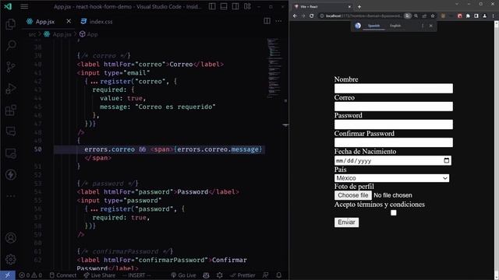Open the editor More Actions ellipsis
The width and height of the screenshot is (499, 280).
pyautogui.click(x=279, y=21)
